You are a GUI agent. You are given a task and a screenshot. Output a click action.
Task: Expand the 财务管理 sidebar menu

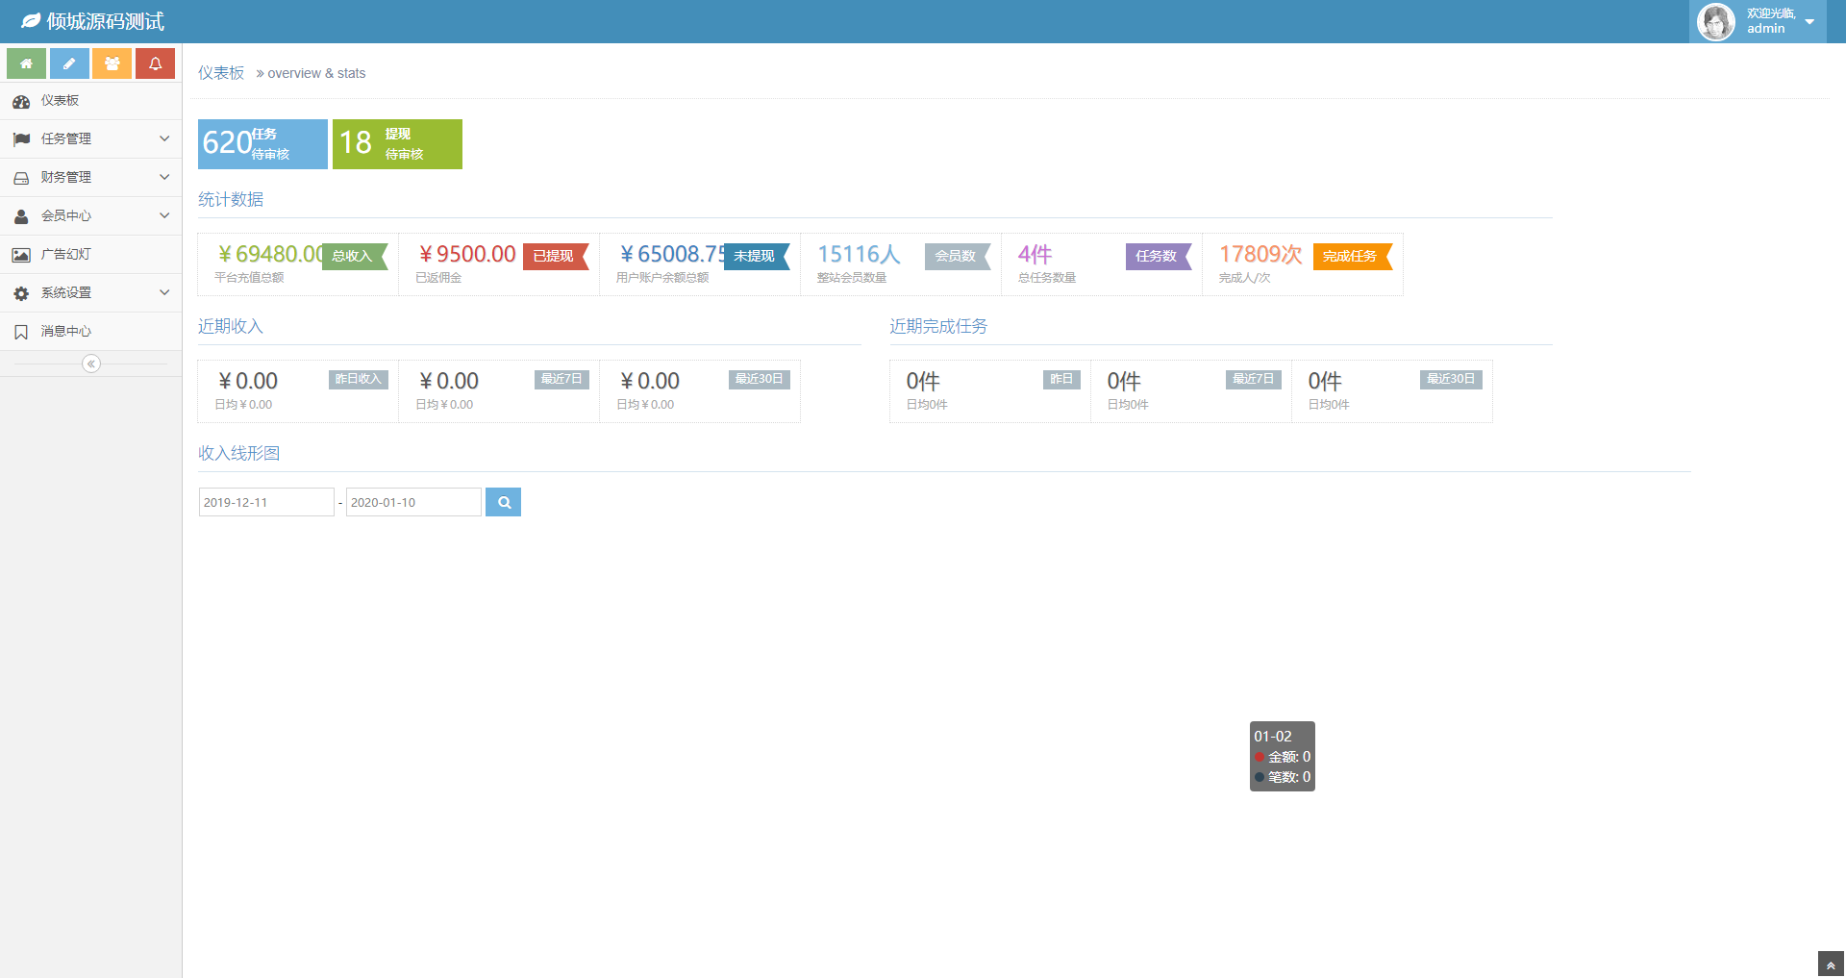(90, 177)
